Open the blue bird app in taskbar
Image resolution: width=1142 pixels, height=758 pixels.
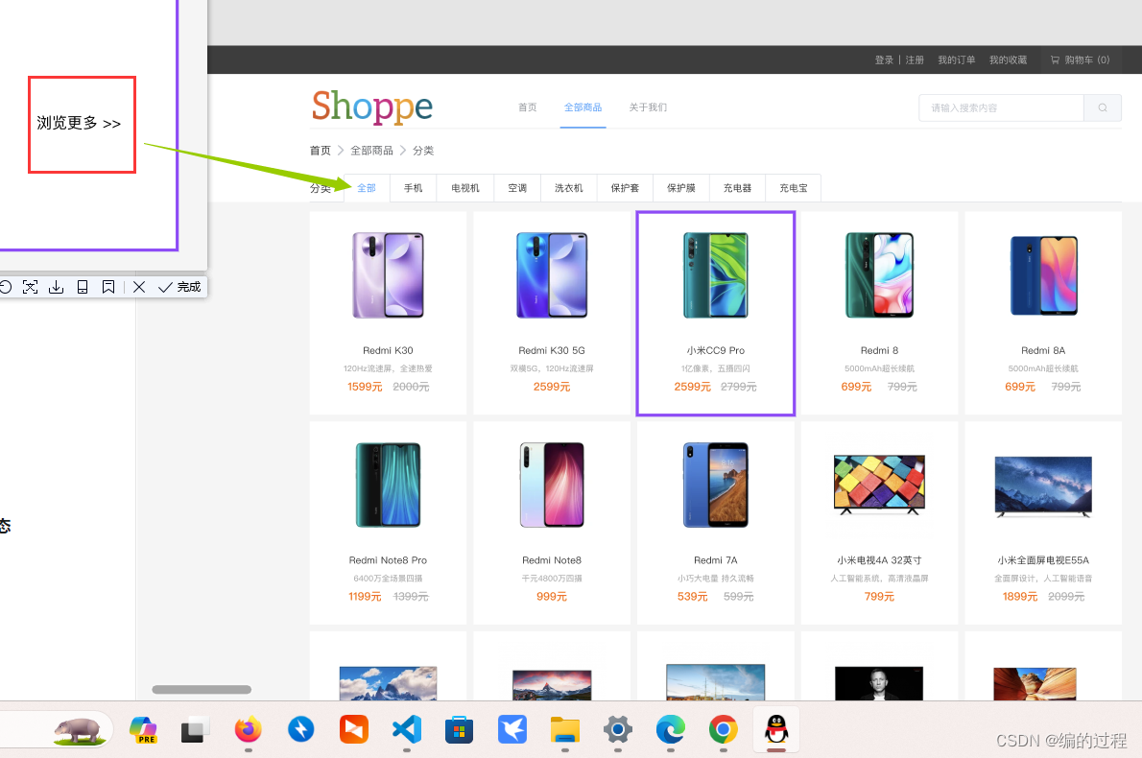[512, 729]
